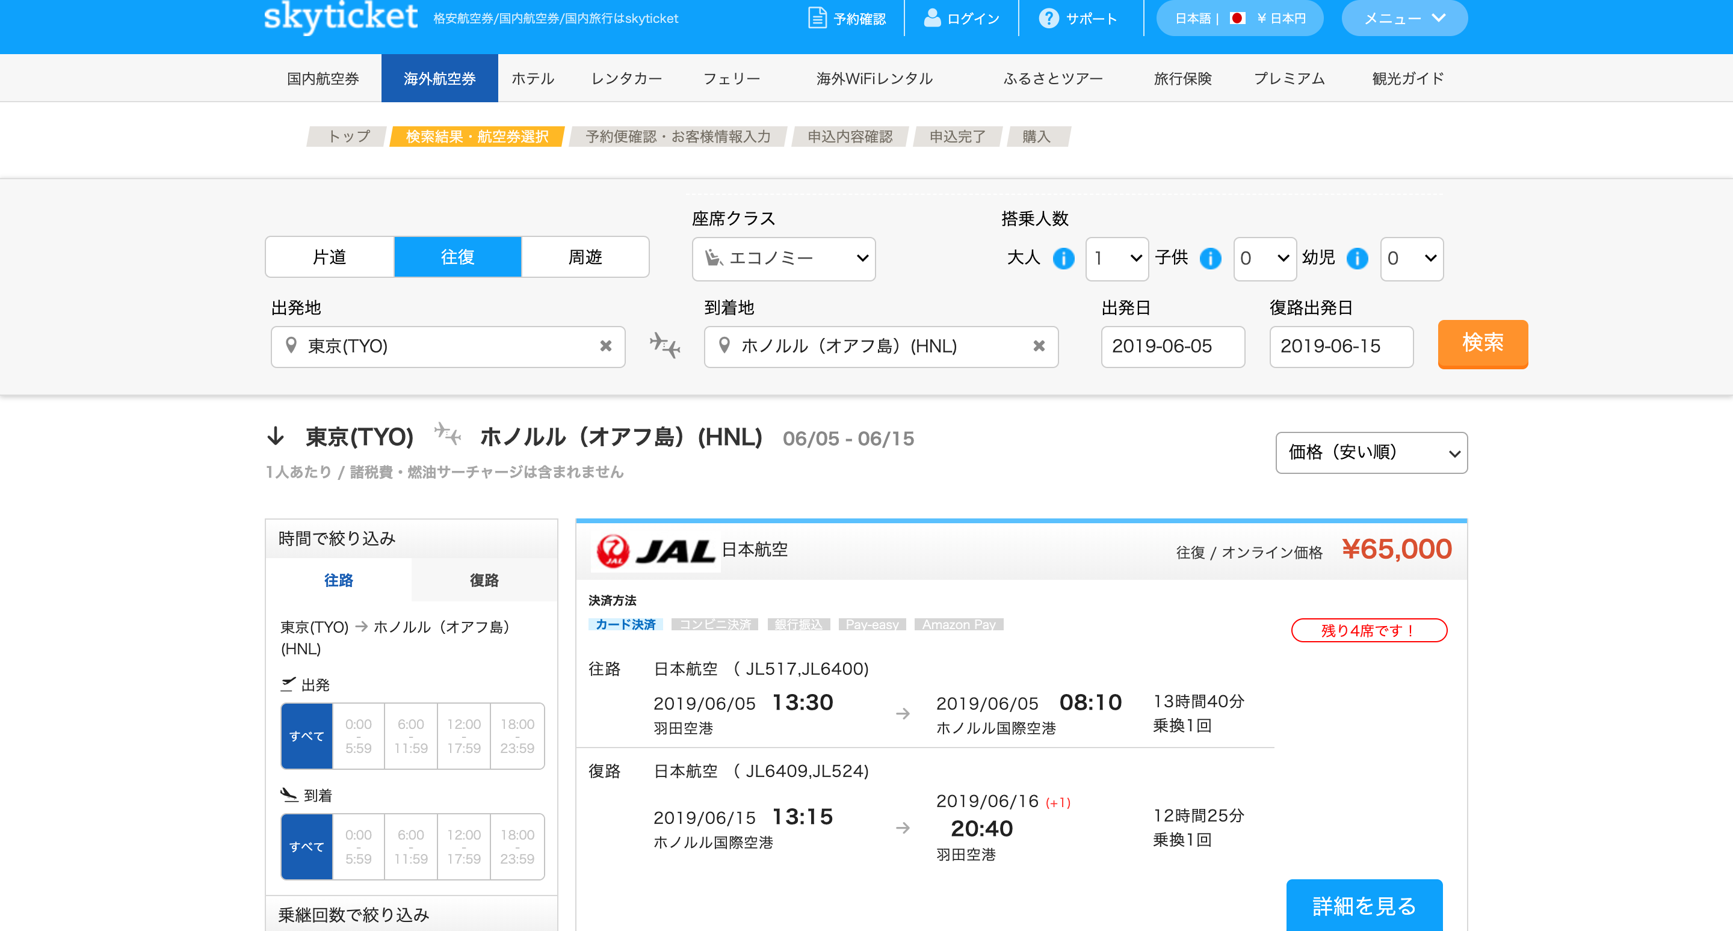Screen dimensions: 1733x931
Task: Expand the メニュー dropdown
Action: pyautogui.click(x=1404, y=18)
